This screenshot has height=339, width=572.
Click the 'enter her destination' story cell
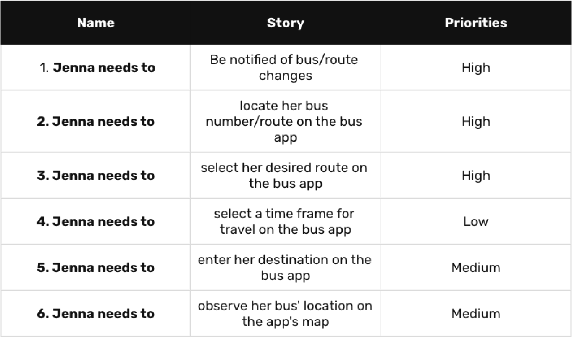(284, 268)
